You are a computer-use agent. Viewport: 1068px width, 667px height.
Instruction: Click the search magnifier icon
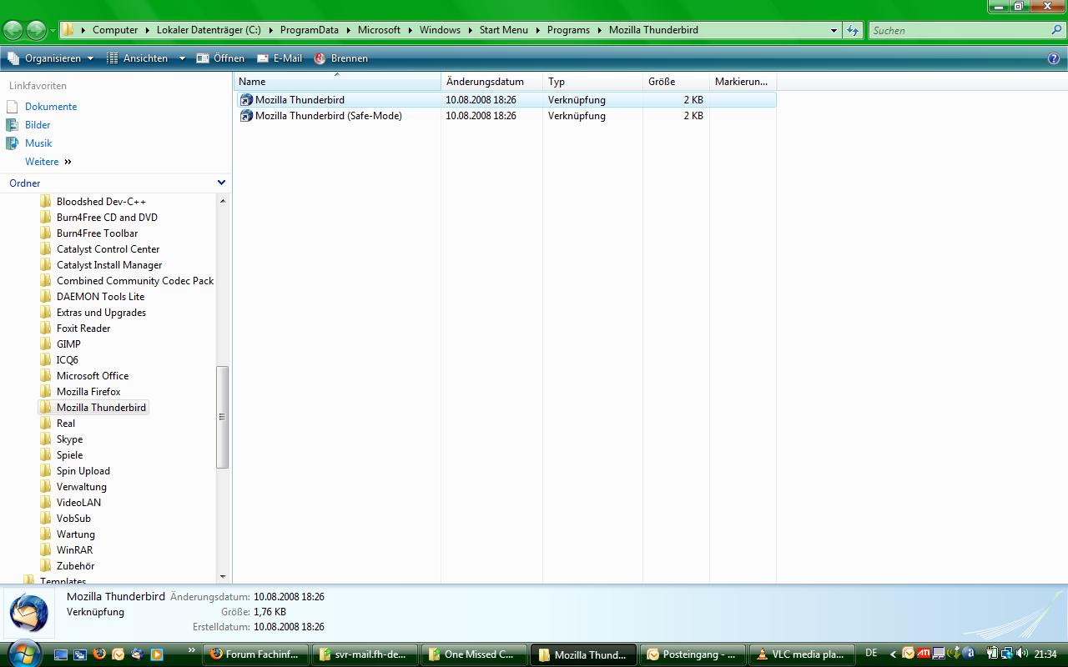click(1056, 30)
